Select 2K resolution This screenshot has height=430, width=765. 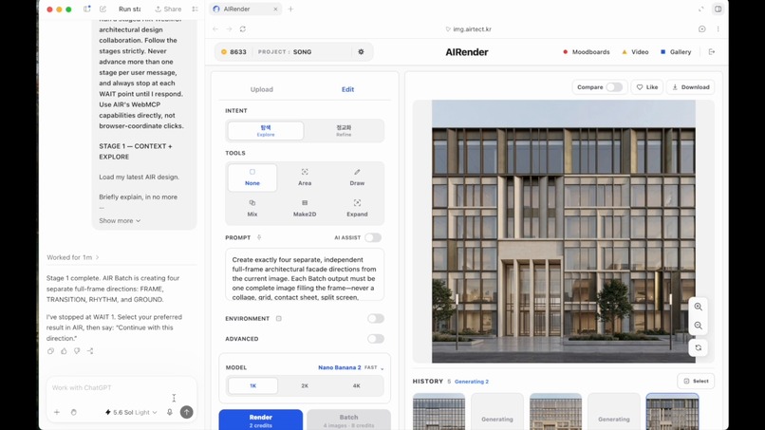click(305, 385)
